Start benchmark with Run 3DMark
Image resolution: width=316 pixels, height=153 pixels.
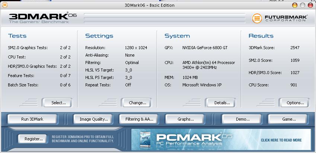[32, 119]
